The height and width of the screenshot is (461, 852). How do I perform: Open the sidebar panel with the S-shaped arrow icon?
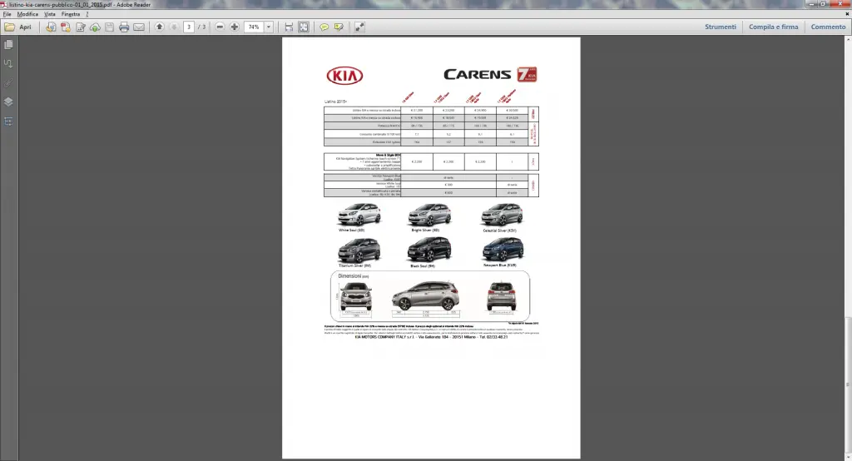8,63
